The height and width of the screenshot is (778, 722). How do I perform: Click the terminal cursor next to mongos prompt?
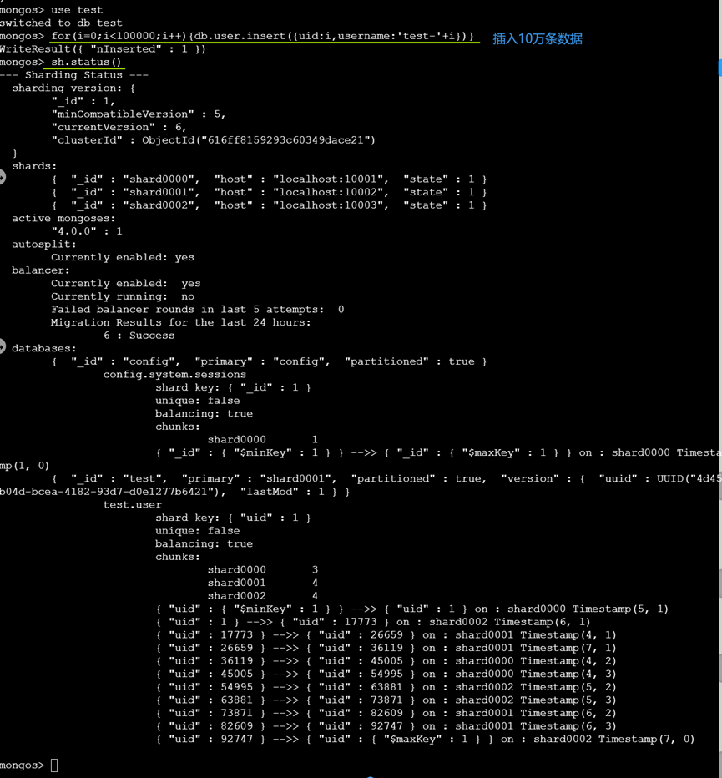coord(53,765)
